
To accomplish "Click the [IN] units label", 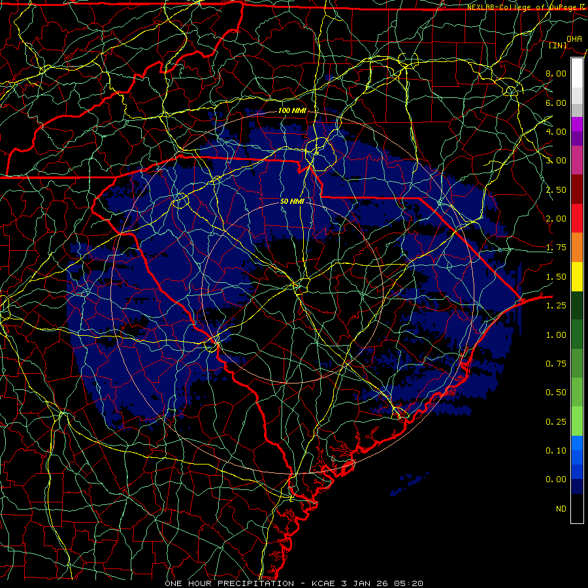I will pos(558,45).
